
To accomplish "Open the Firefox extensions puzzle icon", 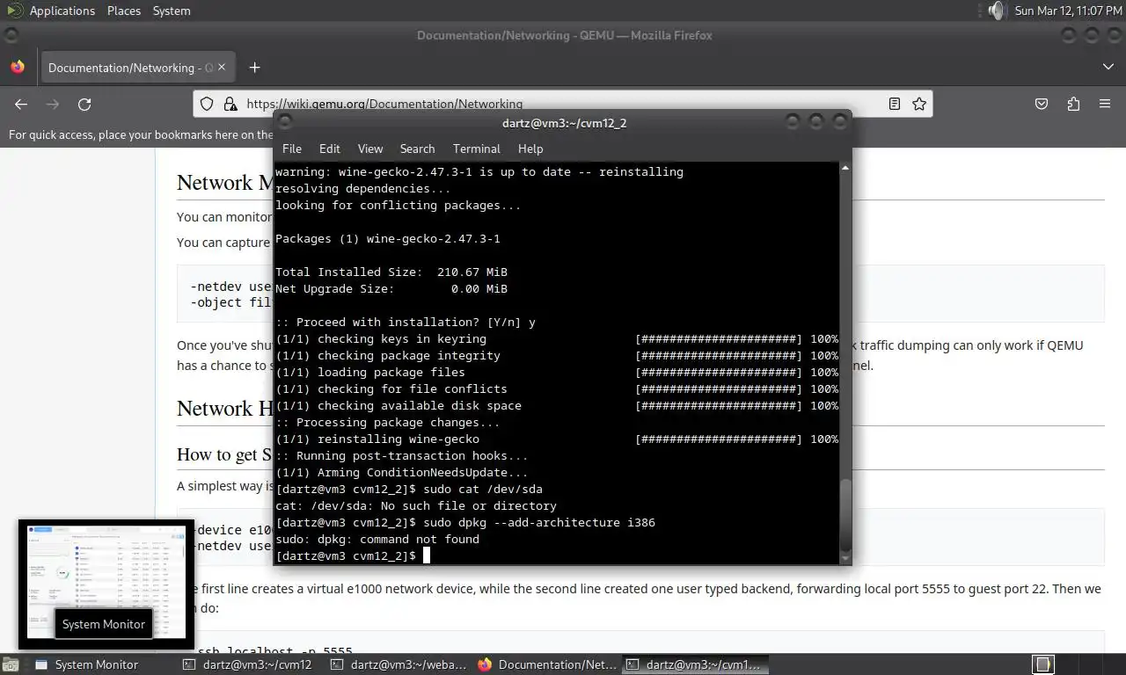I will click(x=1073, y=104).
